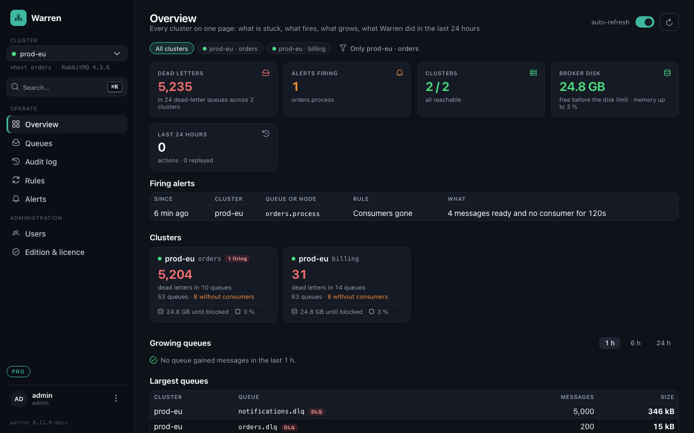Select the 6 h growing queues range
The width and height of the screenshot is (694, 433).
635,343
